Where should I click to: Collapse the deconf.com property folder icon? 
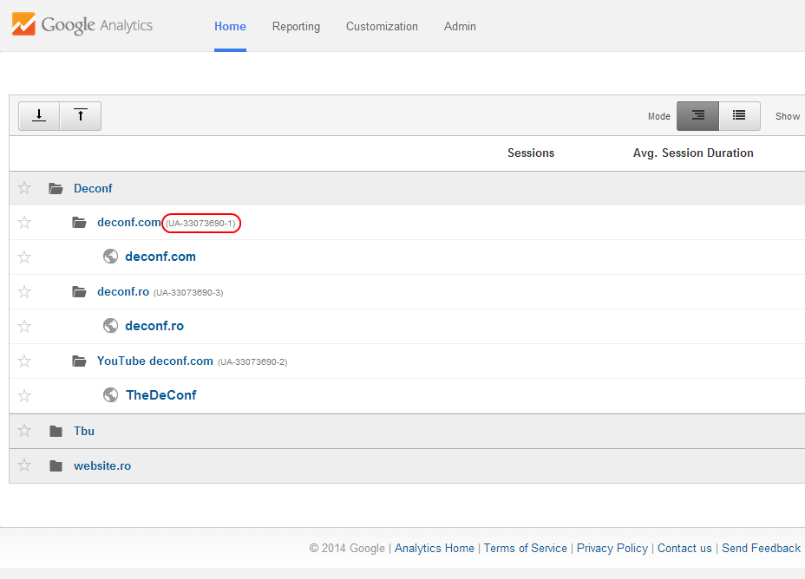pos(79,222)
